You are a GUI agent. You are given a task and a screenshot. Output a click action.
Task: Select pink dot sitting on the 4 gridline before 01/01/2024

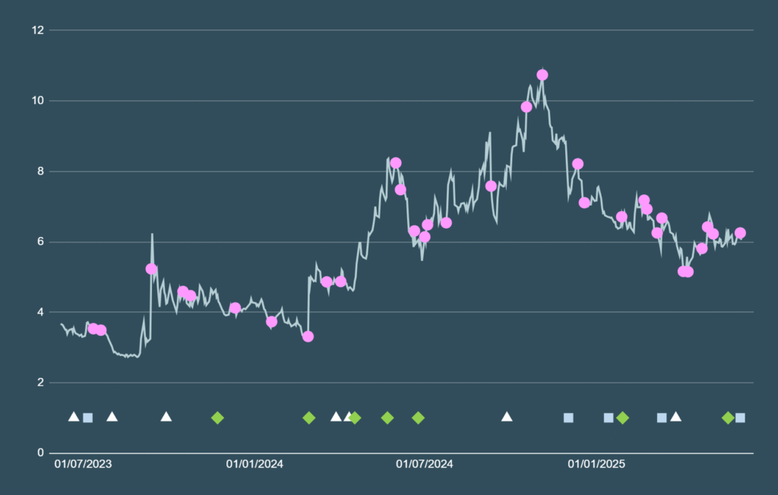click(236, 308)
